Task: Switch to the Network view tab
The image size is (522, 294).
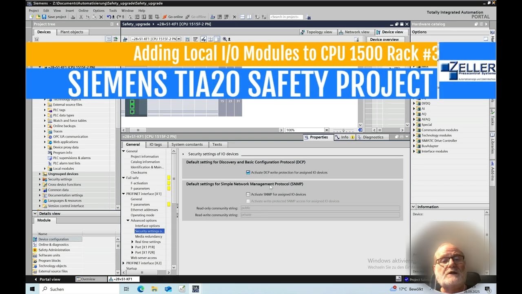Action: coord(354,32)
